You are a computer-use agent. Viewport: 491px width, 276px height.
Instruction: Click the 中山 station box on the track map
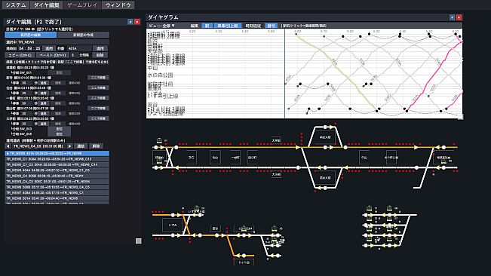pyautogui.click(x=364, y=158)
